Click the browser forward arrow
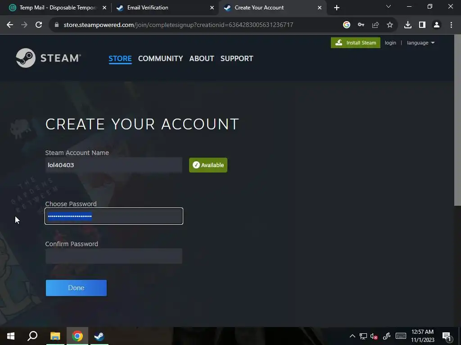This screenshot has height=345, width=461. (24, 25)
